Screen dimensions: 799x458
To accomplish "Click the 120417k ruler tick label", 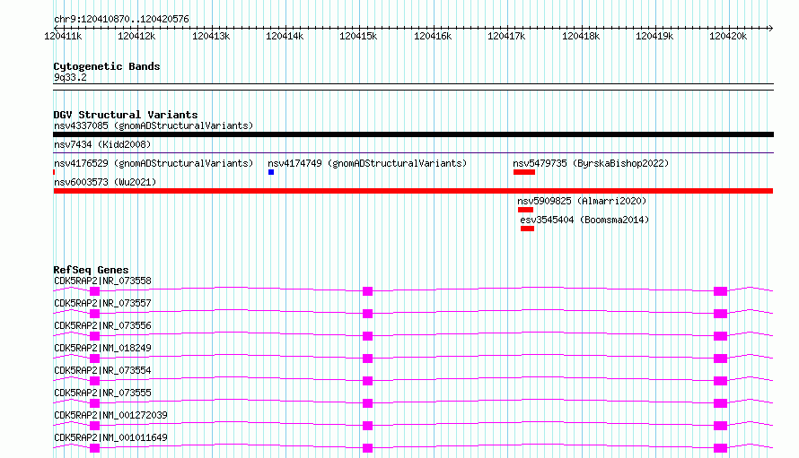I will tap(506, 36).
